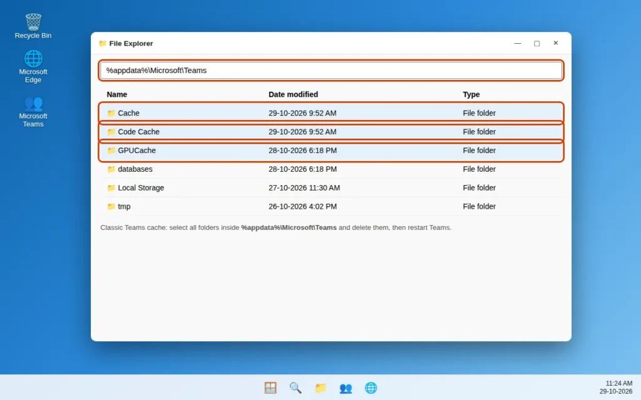The width and height of the screenshot is (641, 400).
Task: Click date 27-10-2026 11:30 AM
Action: 304,187
